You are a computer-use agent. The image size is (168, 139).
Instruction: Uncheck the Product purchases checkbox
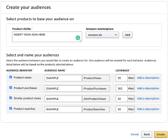[x=11, y=87]
